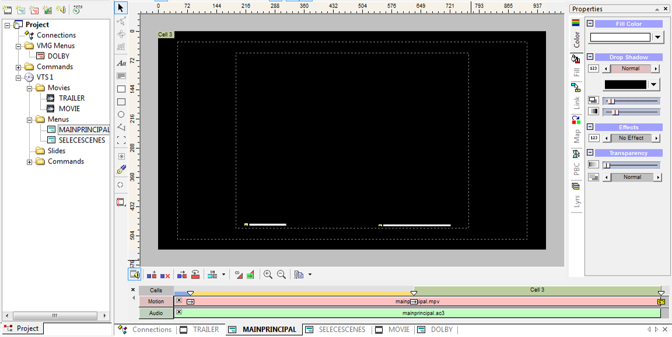This screenshot has width=672, height=337.
Task: Open the Connections tab at bottom
Action: 152,329
